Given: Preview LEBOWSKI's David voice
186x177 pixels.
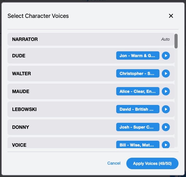Looking at the screenshot, I should click(x=166, y=109).
